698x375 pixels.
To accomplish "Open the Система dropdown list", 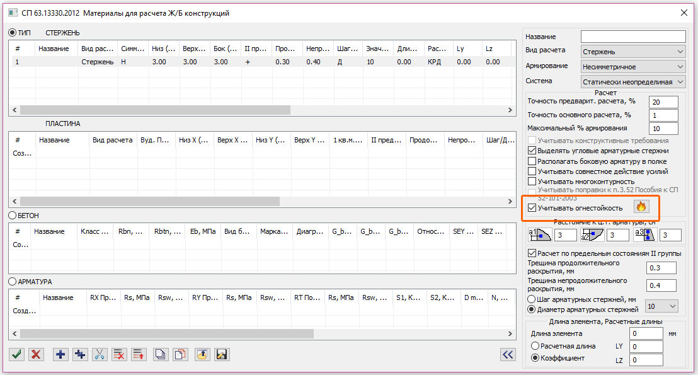I will click(633, 81).
